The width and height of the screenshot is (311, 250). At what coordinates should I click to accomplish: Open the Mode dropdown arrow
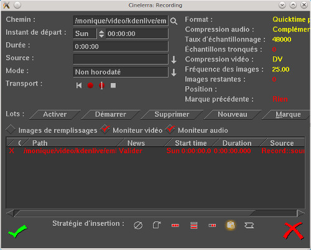coord(174,73)
